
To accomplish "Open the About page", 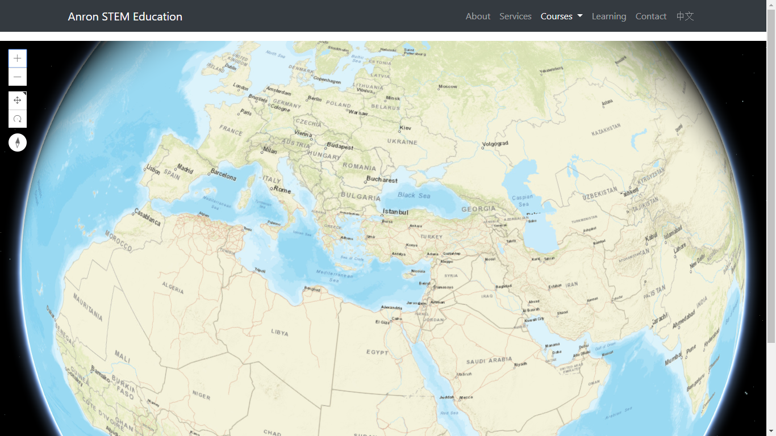I will point(478,16).
